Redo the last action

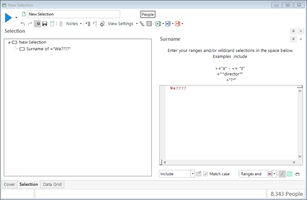pos(30,24)
